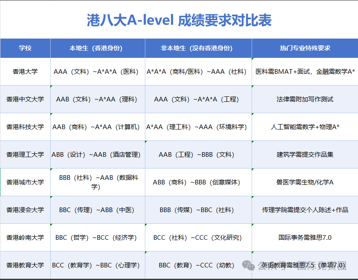The width and height of the screenshot is (358, 280).
Task: Select cell BCC（教育学）~BBC（心理学）
Action: 98,265
